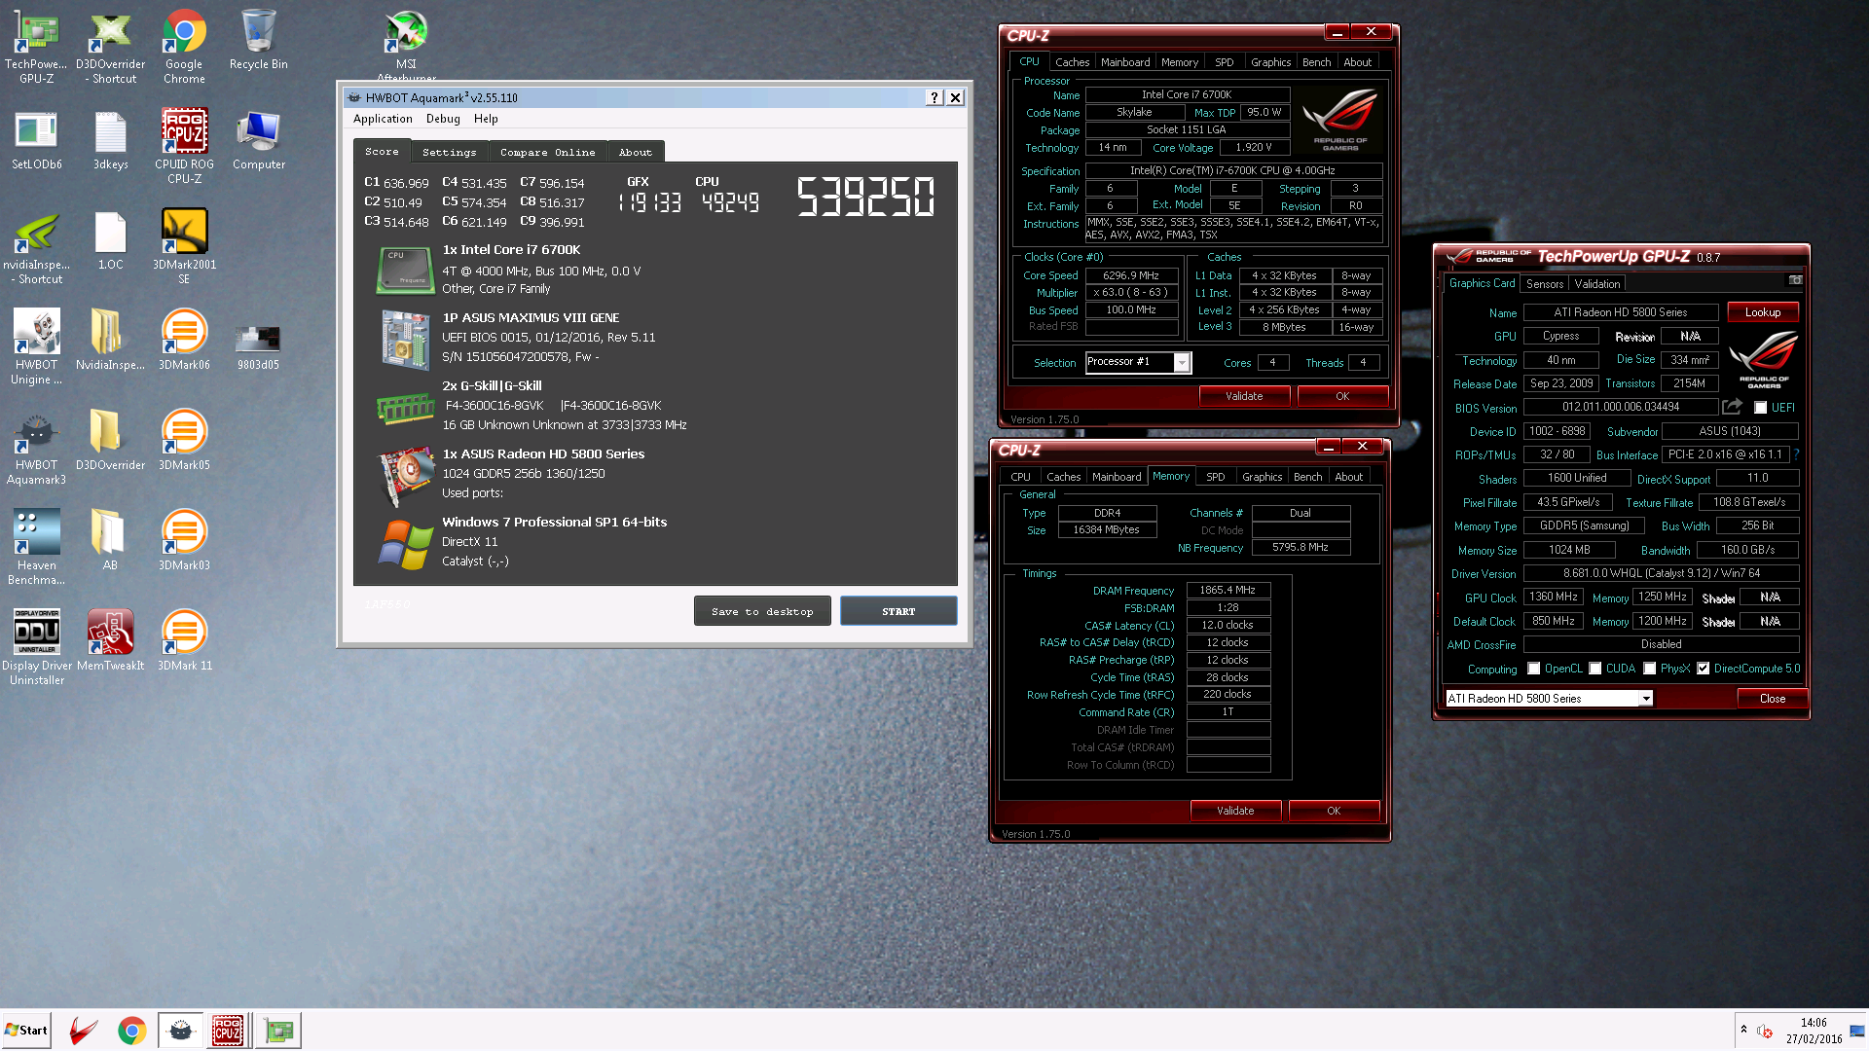Open Computer desktop icon
Image resolution: width=1869 pixels, height=1051 pixels.
(x=258, y=139)
